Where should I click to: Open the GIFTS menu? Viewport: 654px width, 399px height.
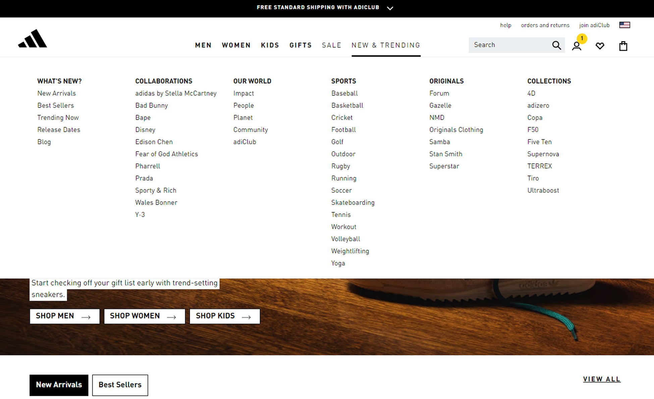pyautogui.click(x=301, y=45)
